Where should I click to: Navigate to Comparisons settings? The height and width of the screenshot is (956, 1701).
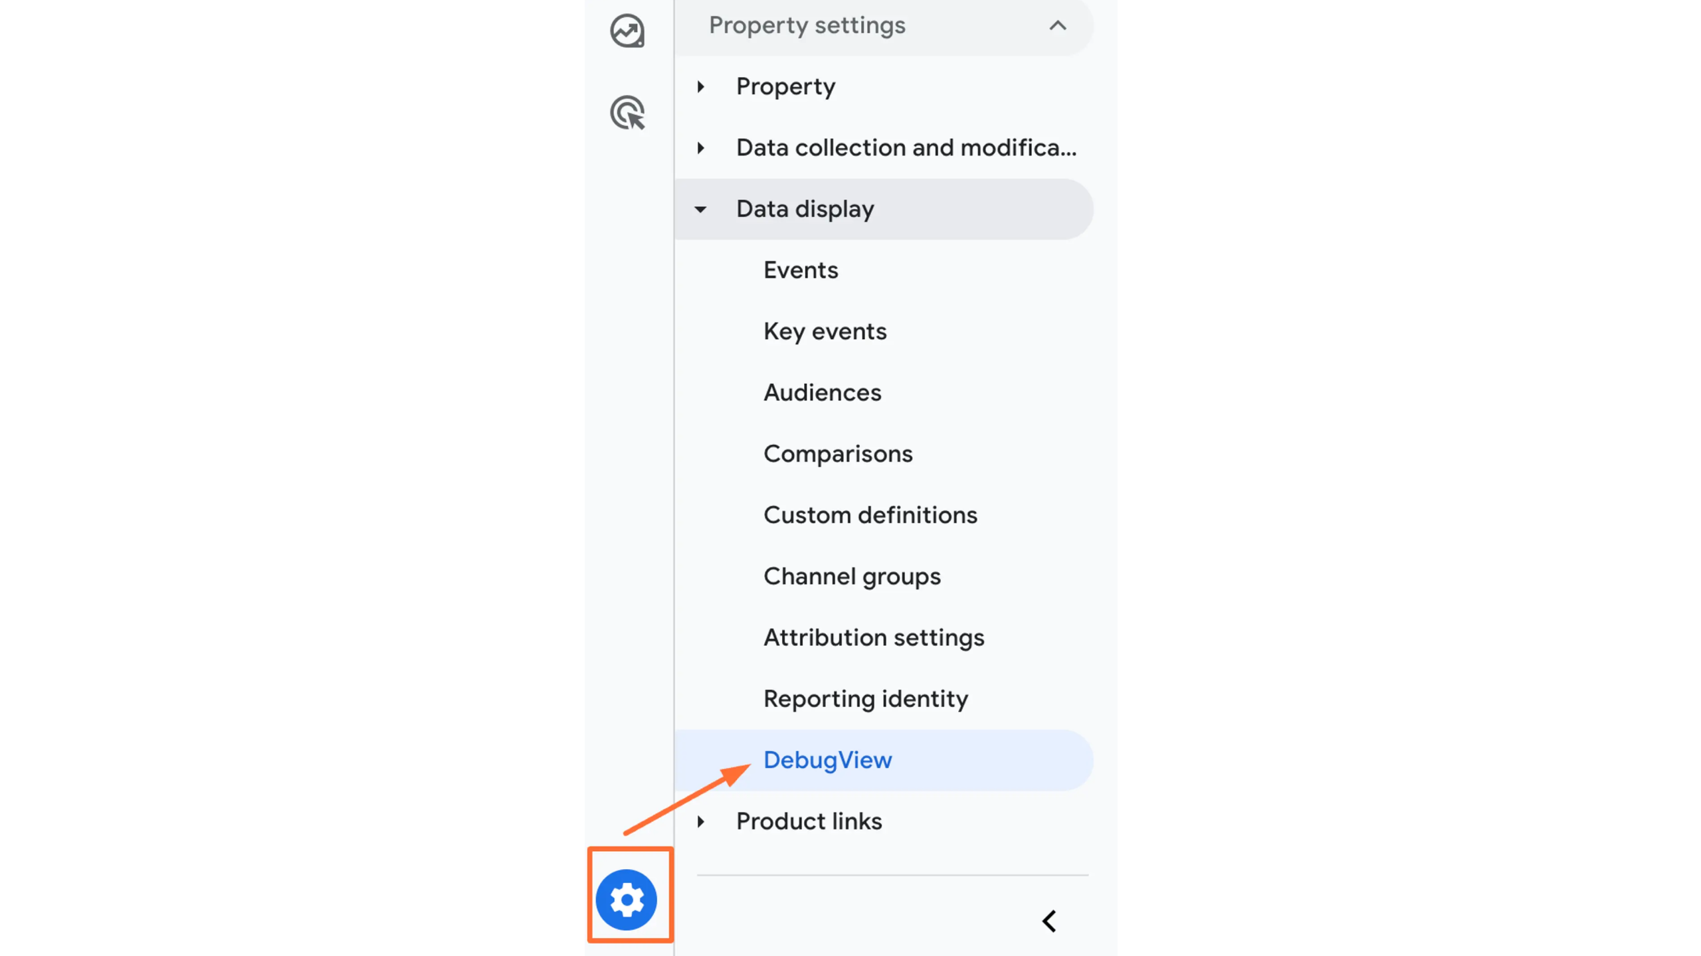pos(838,453)
